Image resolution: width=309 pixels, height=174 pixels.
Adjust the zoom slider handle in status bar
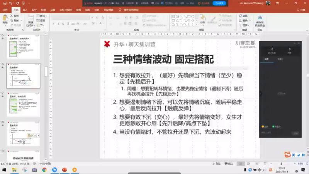[281, 164]
